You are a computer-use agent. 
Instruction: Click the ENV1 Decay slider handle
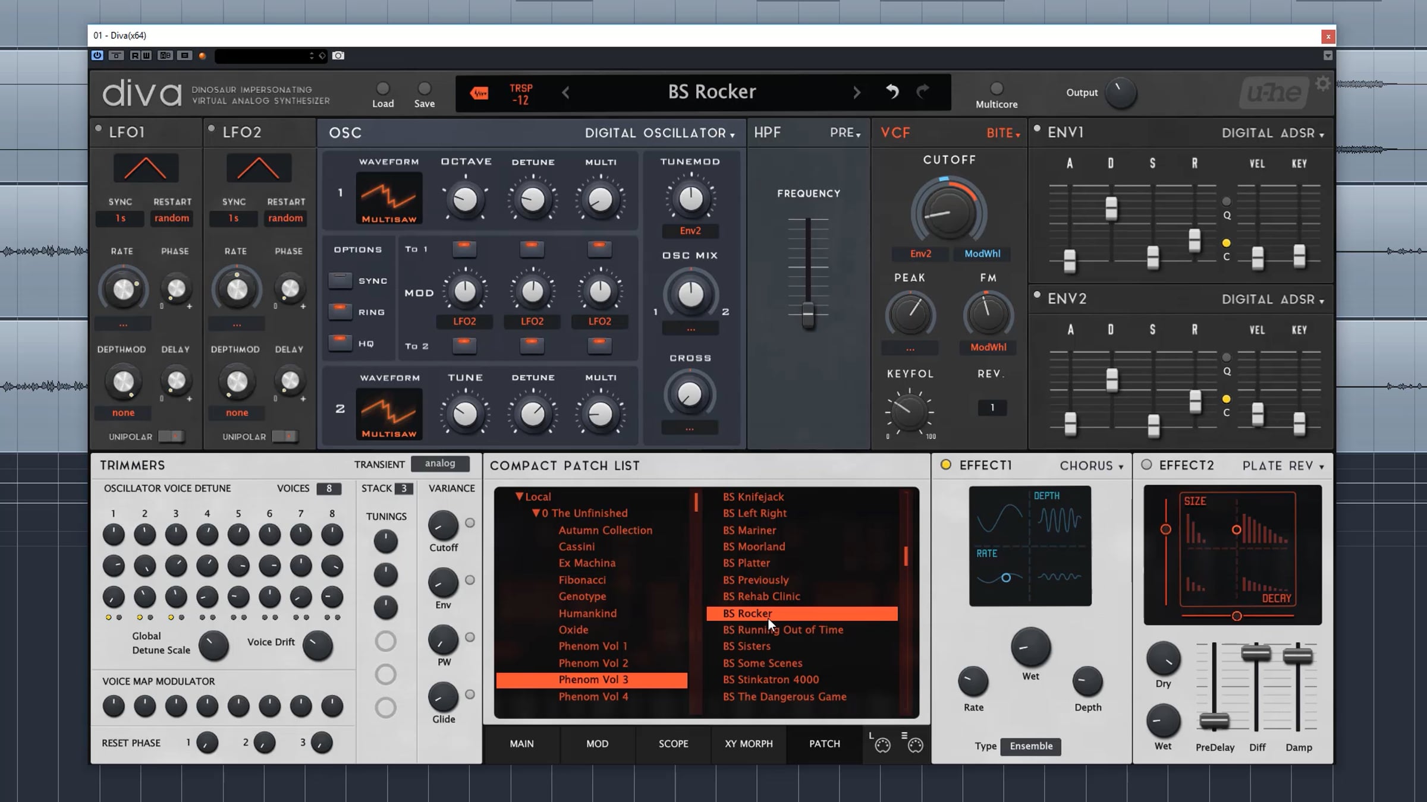1111,208
